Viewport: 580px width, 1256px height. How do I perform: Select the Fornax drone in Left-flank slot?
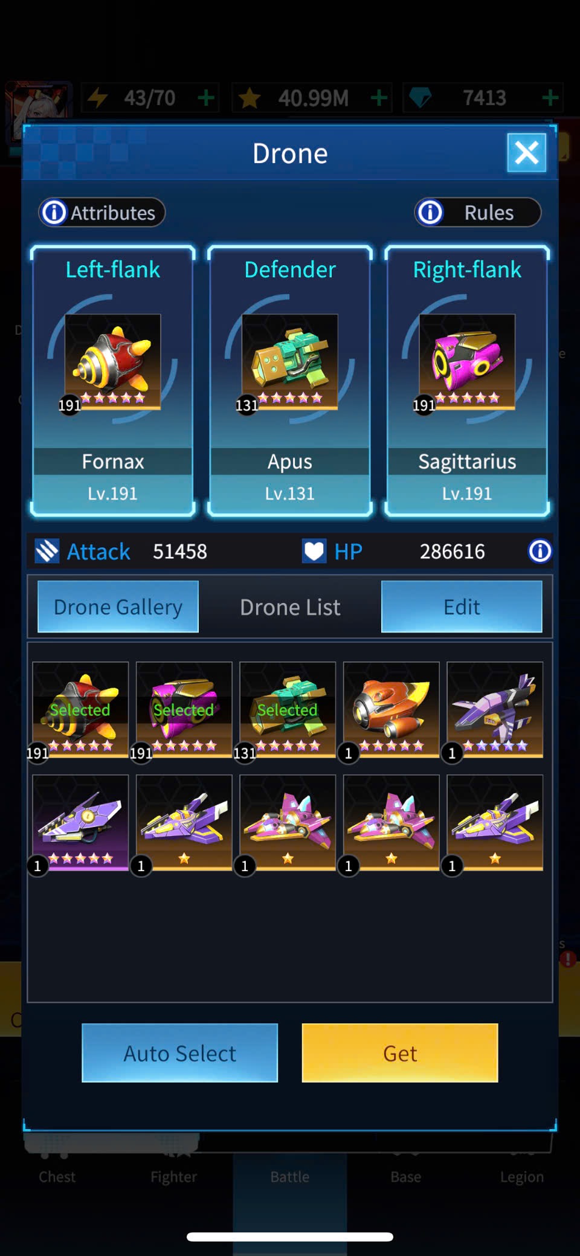(x=112, y=381)
